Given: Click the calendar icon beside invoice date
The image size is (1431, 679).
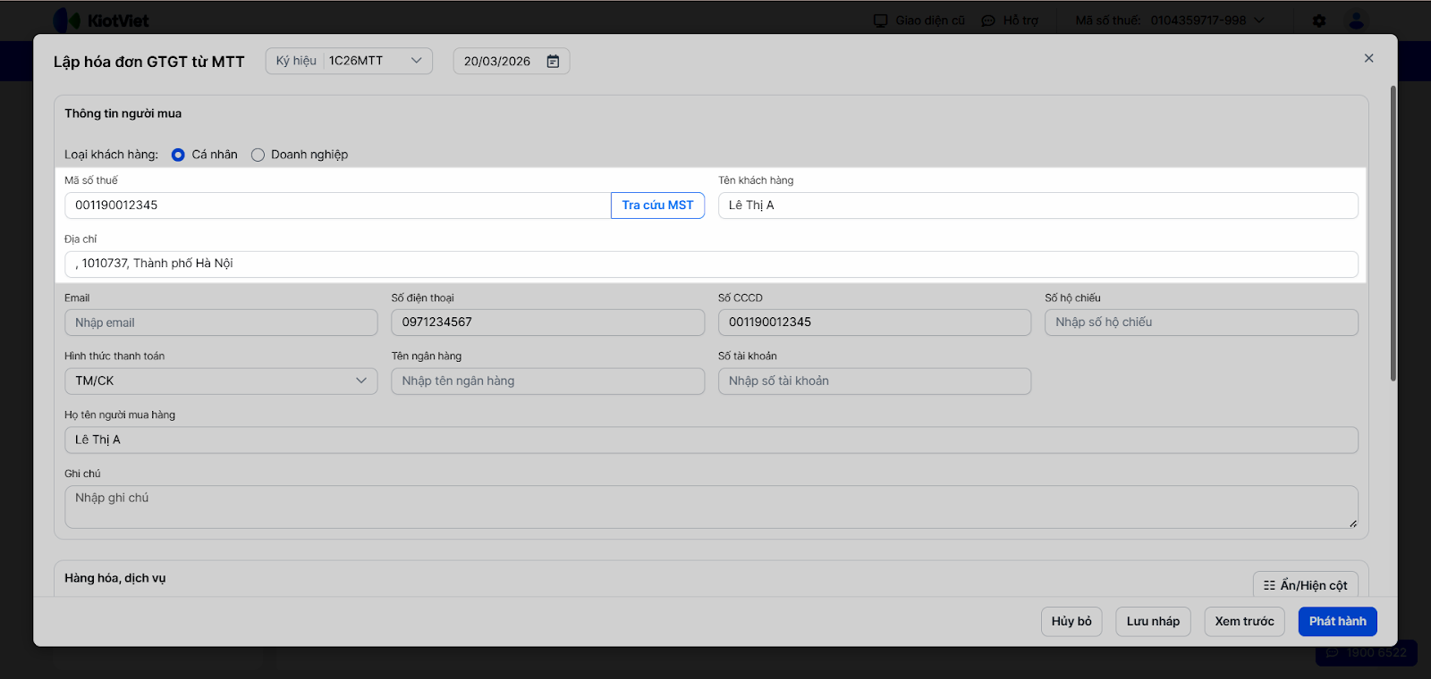Looking at the screenshot, I should 553,62.
